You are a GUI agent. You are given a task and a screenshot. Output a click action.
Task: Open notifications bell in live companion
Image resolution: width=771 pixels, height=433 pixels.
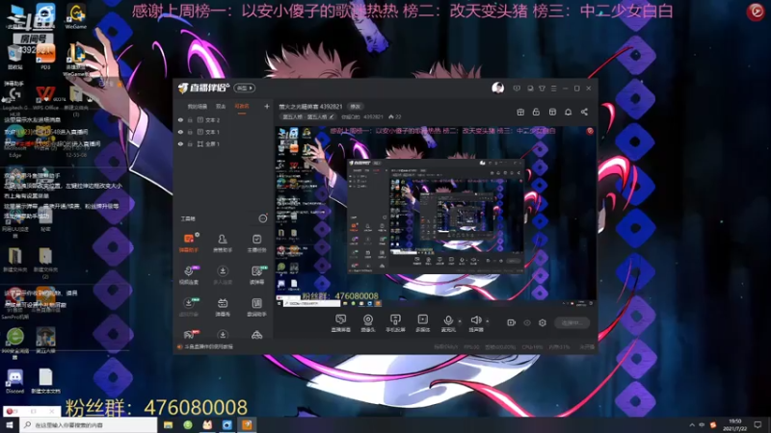click(x=568, y=112)
